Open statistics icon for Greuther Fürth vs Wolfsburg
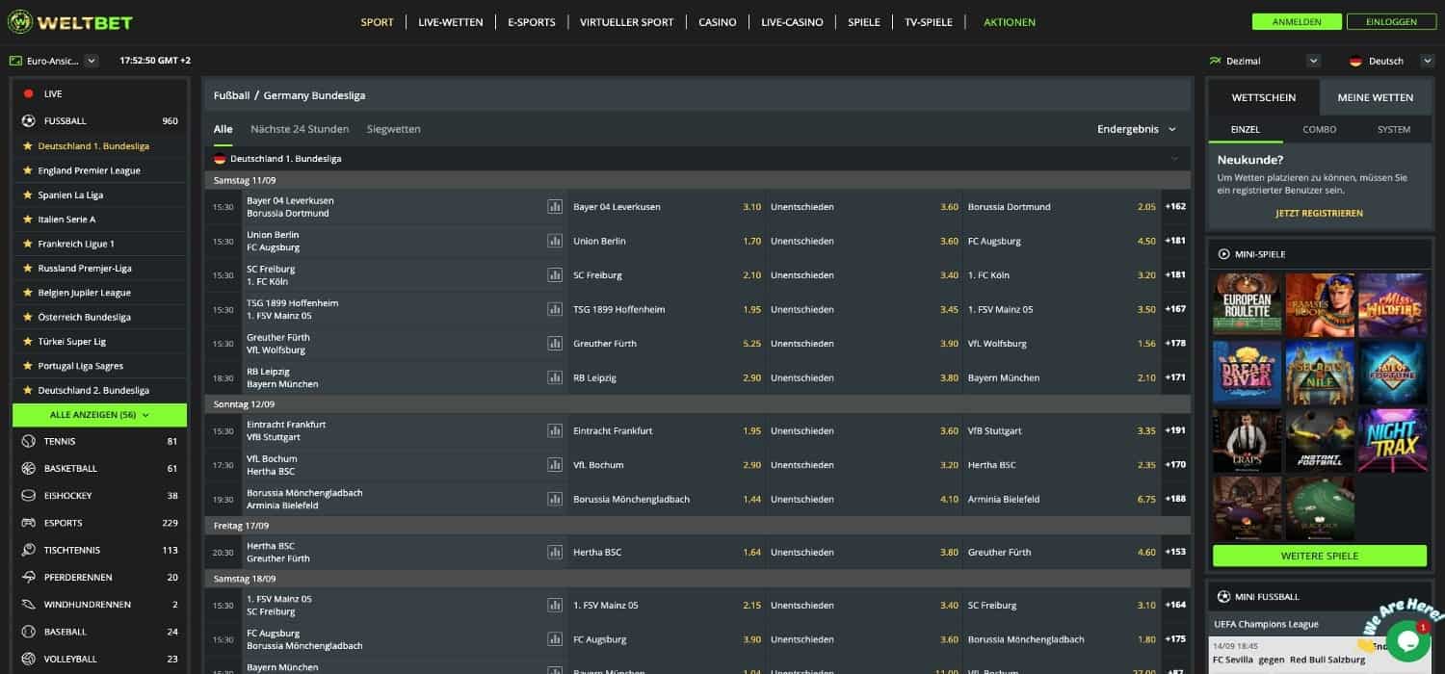1445x674 pixels. pos(555,344)
